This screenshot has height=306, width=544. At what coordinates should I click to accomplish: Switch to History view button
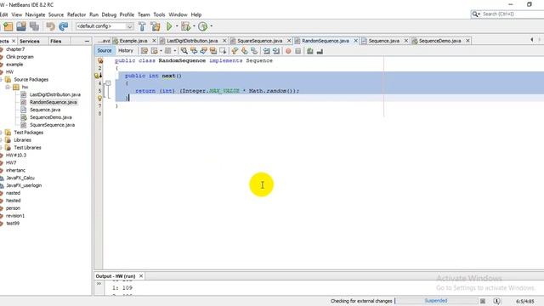[x=126, y=51]
